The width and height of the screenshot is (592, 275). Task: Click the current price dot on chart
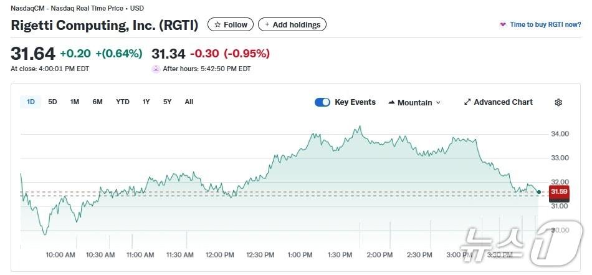click(x=538, y=191)
